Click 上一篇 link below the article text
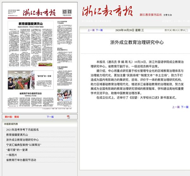Image resolution: width=190 pixels, height=176 pixels. [176, 107]
